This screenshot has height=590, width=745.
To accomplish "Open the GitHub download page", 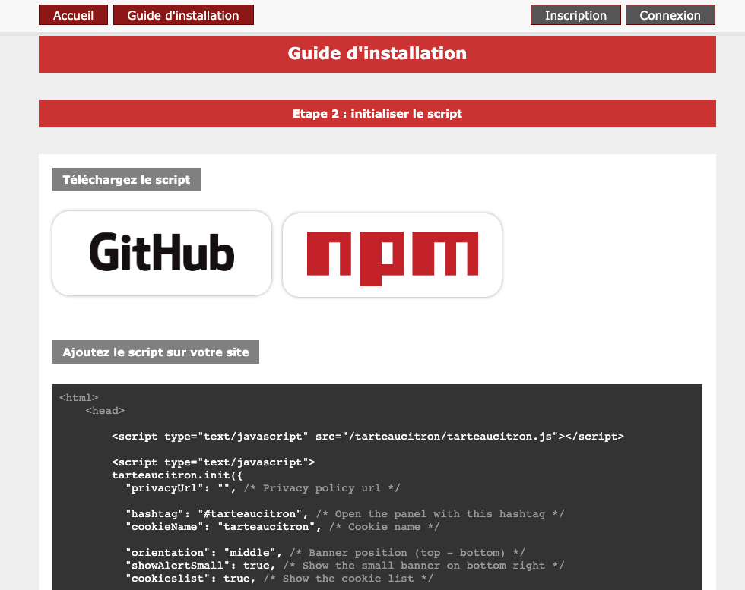I will coord(161,254).
